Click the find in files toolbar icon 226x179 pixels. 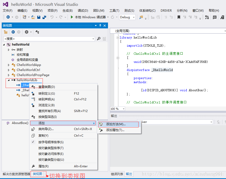(141, 17)
